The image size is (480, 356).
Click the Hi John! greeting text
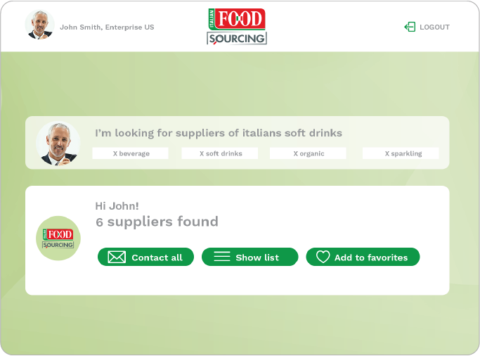[x=117, y=206]
